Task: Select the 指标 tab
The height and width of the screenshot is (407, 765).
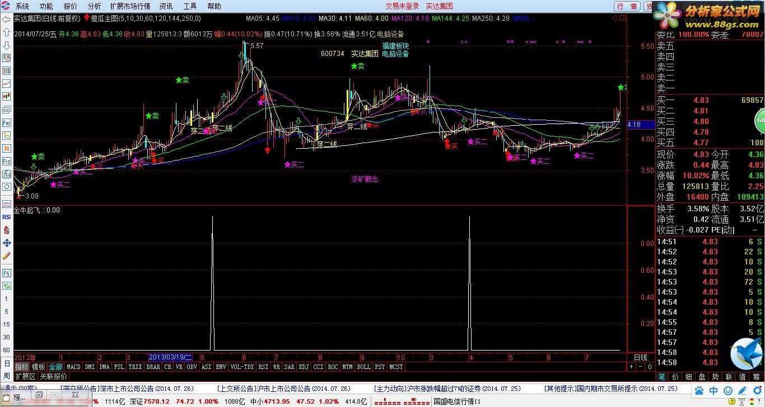Action: point(22,367)
